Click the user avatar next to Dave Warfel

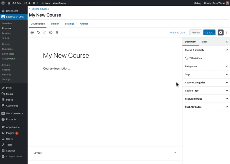(228, 3)
